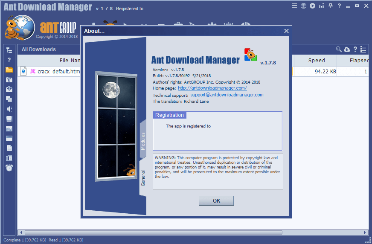Screen dimensions: 372x244
Task: Filter by audio using the speaker icon
Action: (x=9, y=109)
